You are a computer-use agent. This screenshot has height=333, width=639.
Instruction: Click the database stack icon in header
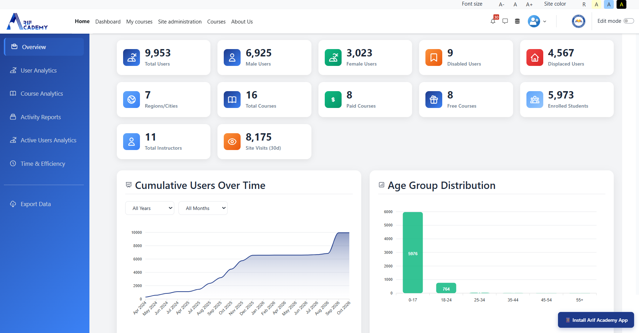517,21
